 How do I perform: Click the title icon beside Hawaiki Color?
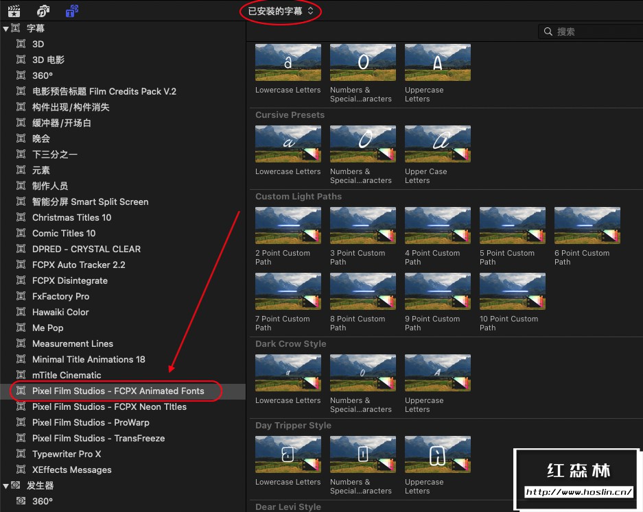pyautogui.click(x=21, y=312)
